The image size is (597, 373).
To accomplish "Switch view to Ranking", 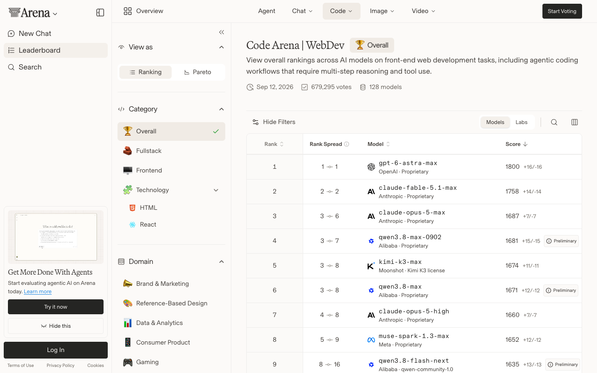I will 146,72.
